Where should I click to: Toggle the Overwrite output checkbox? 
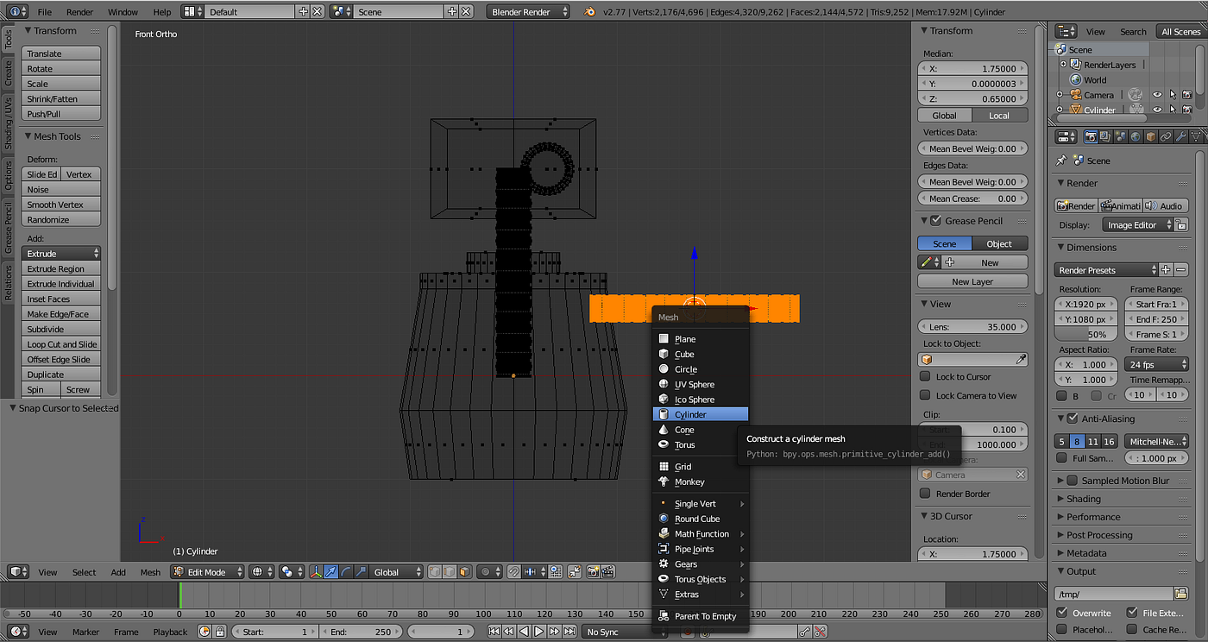tap(1063, 613)
